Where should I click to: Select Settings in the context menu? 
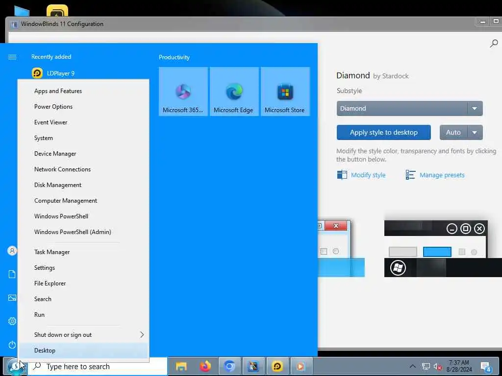[x=83, y=268]
